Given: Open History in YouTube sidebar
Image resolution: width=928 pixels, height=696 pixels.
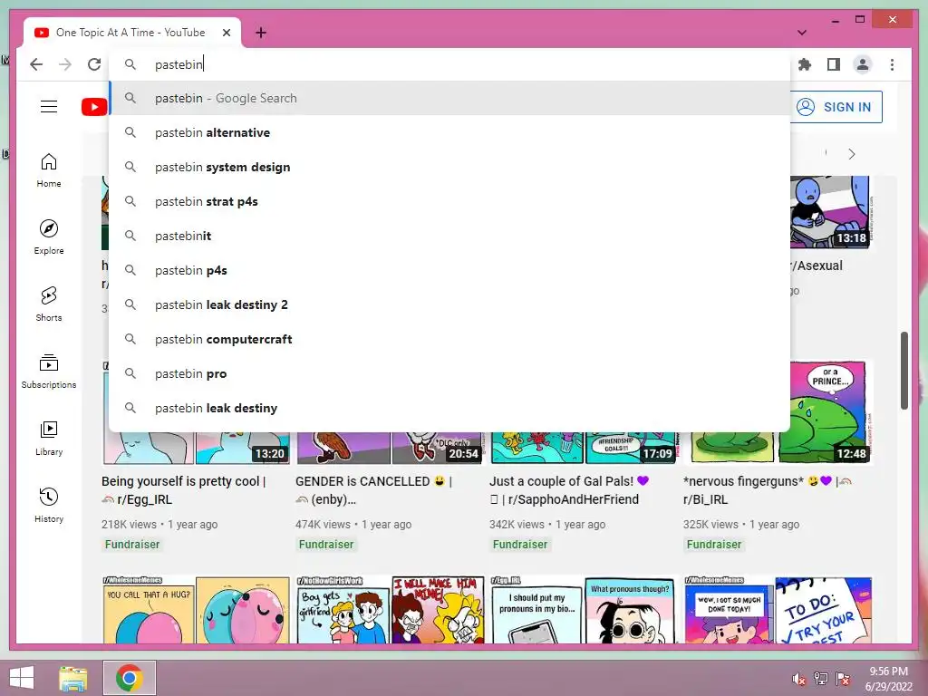Looking at the screenshot, I should (49, 506).
